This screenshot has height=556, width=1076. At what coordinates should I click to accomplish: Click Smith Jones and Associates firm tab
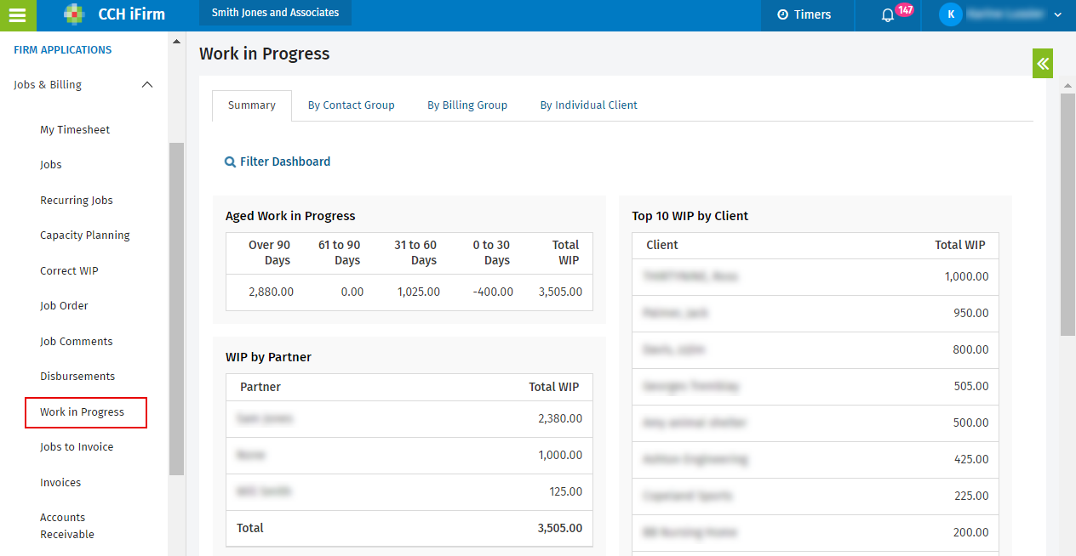(275, 13)
